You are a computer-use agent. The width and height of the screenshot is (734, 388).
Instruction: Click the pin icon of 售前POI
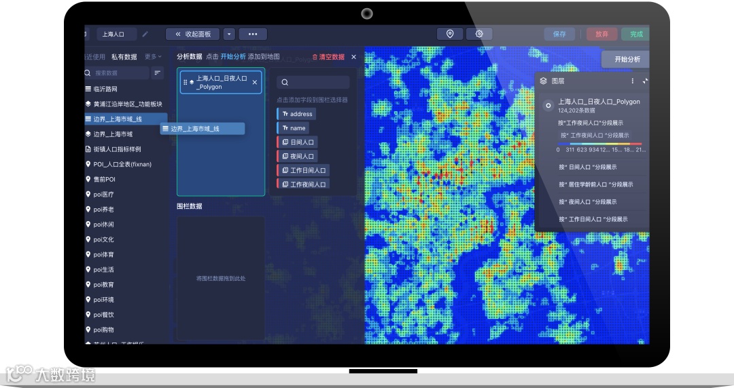(88, 179)
